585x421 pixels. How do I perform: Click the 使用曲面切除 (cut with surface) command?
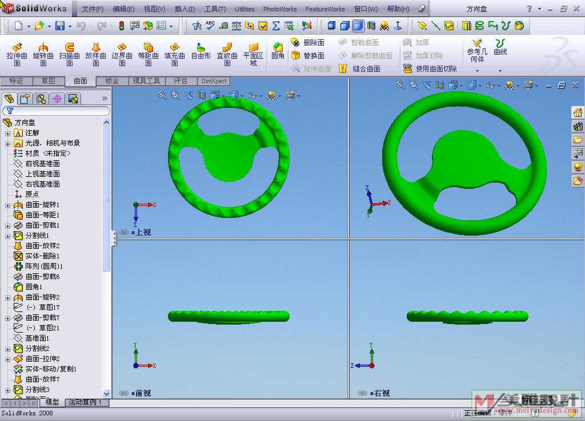click(430, 68)
